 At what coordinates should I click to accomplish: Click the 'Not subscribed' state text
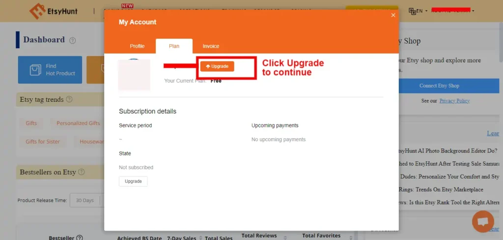(136, 167)
